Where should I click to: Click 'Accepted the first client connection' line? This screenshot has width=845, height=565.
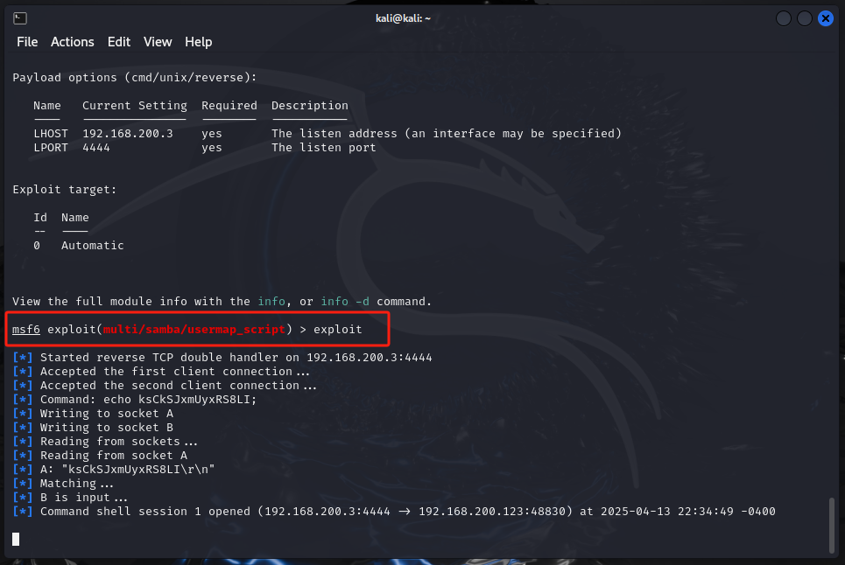coord(161,372)
